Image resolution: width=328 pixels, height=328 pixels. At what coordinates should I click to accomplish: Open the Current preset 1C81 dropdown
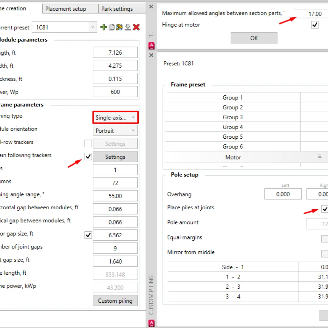pyautogui.click(x=64, y=27)
